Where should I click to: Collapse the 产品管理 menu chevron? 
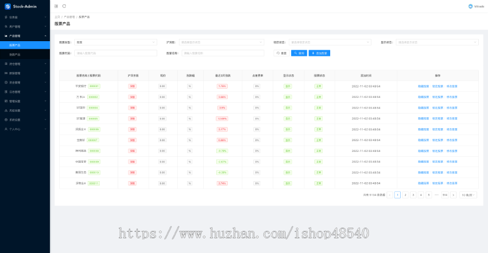(46, 36)
